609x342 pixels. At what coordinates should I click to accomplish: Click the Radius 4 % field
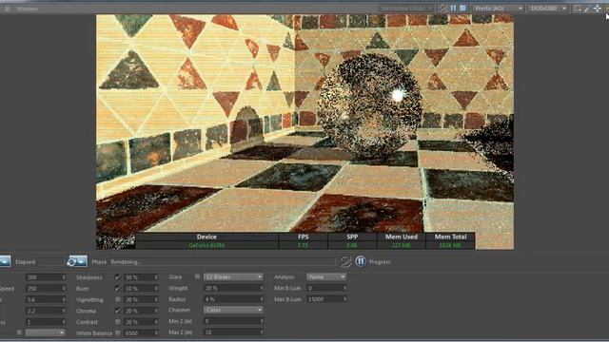point(233,299)
